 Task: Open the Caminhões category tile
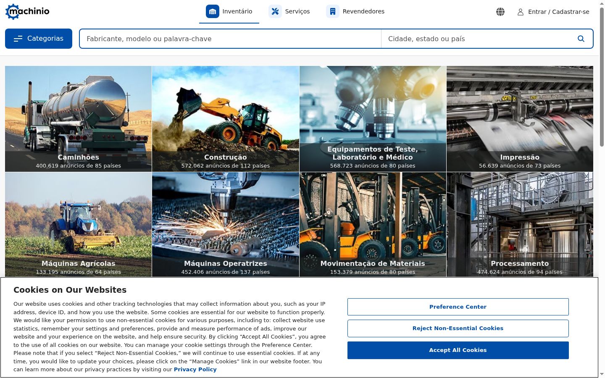pyautogui.click(x=79, y=119)
